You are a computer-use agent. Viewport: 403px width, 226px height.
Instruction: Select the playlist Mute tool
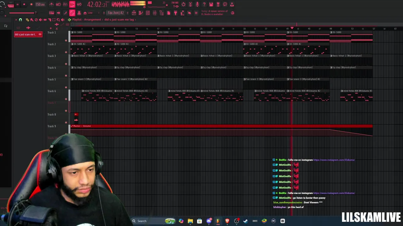coord(41,19)
